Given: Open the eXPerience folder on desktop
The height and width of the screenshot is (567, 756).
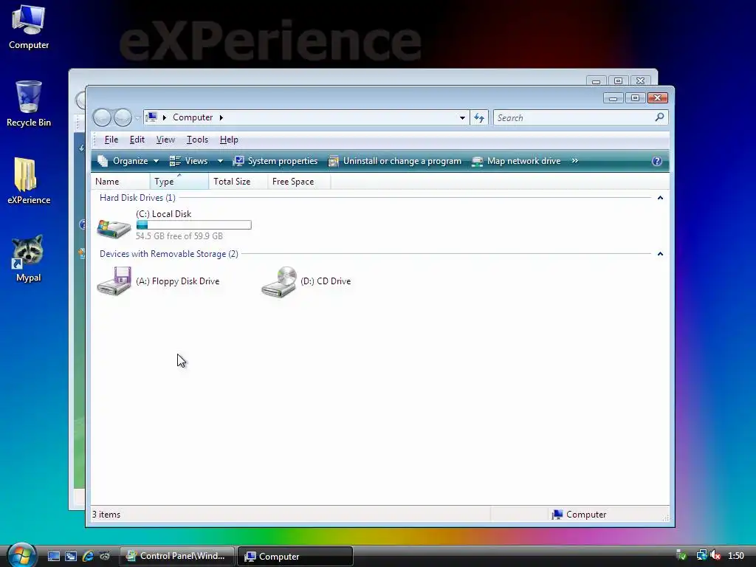Looking at the screenshot, I should (x=29, y=181).
